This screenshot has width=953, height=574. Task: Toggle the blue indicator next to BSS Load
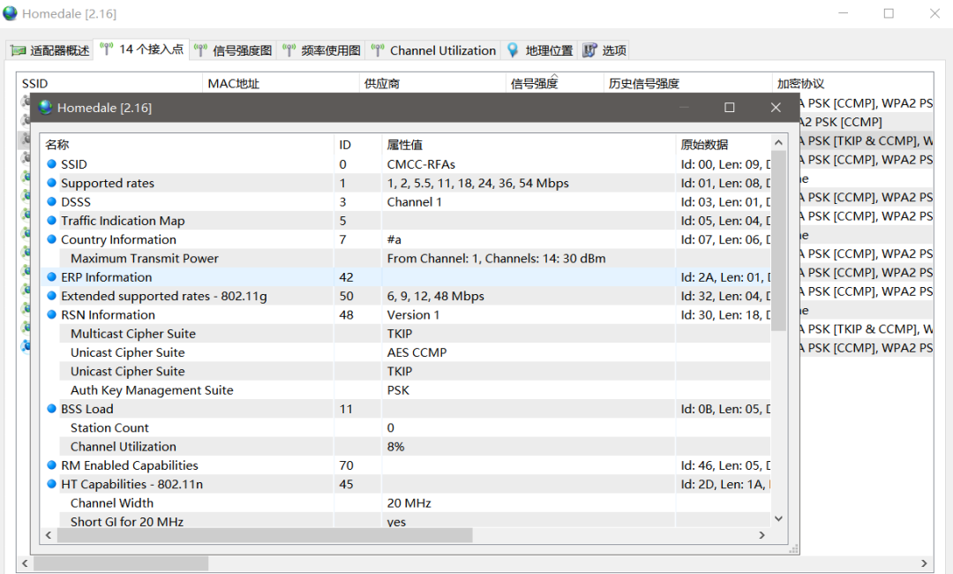coord(52,408)
